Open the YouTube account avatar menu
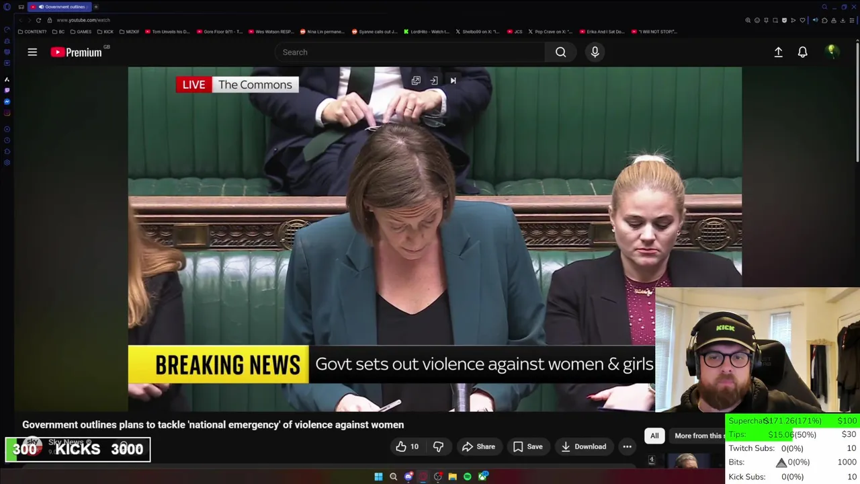This screenshot has width=860, height=484. 832,52
